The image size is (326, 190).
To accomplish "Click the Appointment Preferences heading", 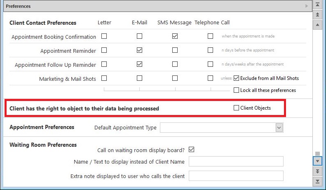I will [42, 127].
